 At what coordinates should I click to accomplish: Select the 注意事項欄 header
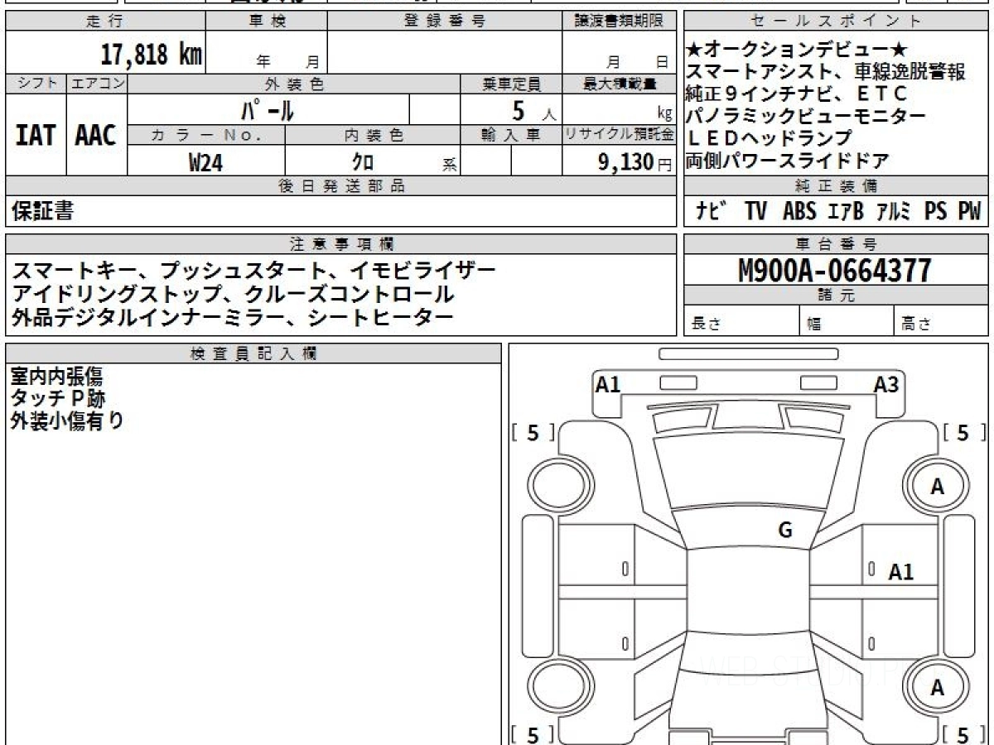pyautogui.click(x=340, y=243)
